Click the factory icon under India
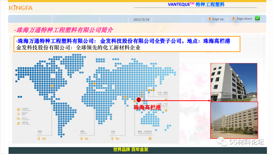273x154 pixels. click(117, 139)
